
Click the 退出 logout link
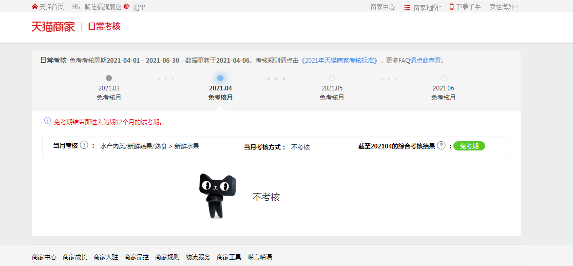pyautogui.click(x=140, y=7)
